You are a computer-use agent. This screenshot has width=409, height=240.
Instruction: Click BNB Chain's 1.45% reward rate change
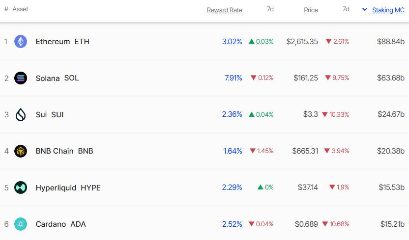point(262,151)
